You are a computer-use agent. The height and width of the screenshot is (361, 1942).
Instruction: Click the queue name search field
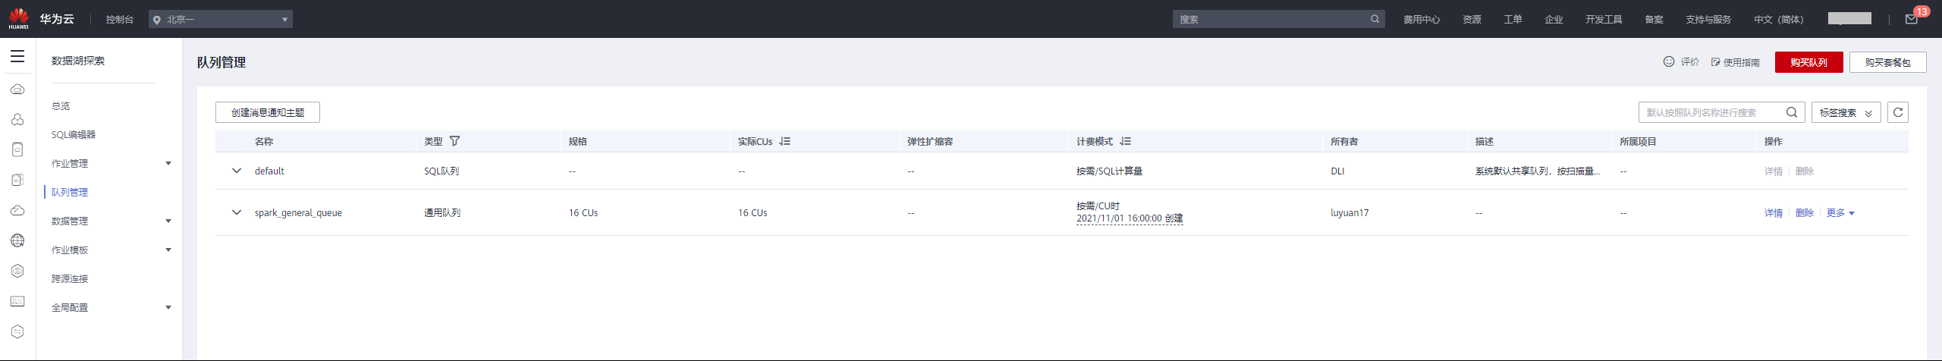point(1711,112)
